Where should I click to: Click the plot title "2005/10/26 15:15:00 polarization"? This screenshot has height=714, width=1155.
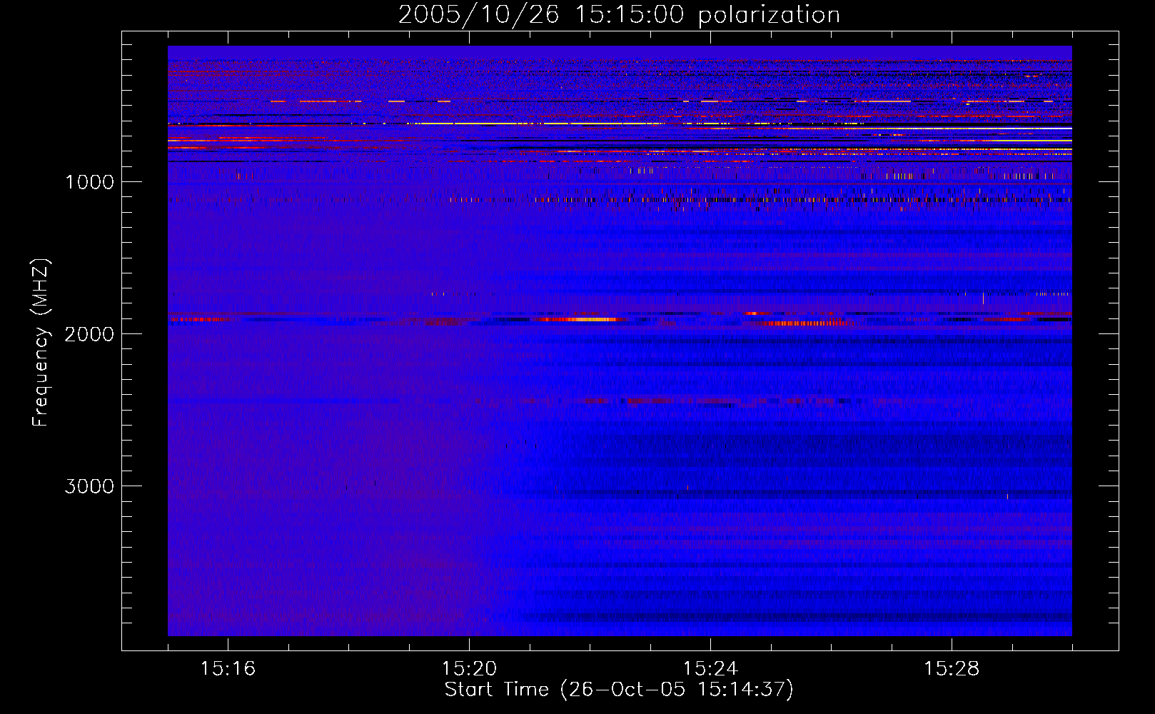[x=619, y=15]
